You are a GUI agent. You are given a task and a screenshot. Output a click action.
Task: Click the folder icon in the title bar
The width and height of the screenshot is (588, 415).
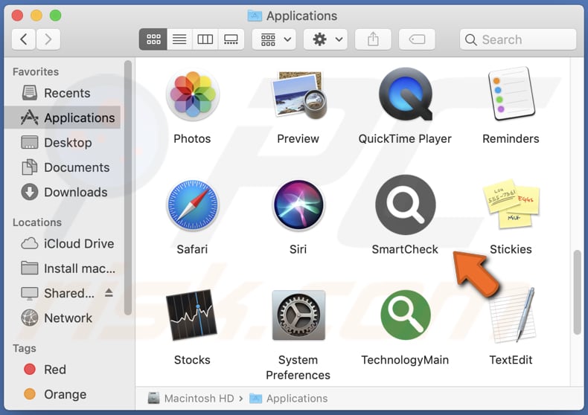pos(255,16)
